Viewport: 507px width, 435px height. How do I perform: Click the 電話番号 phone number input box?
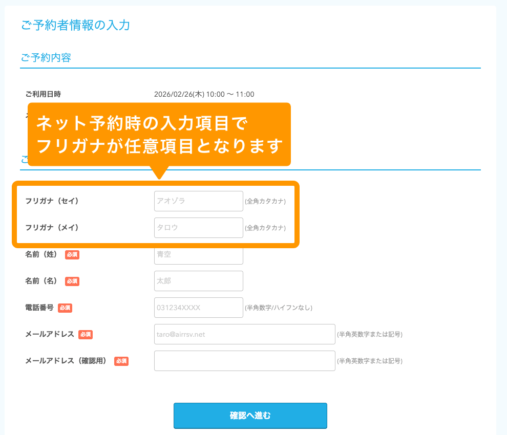(x=198, y=308)
